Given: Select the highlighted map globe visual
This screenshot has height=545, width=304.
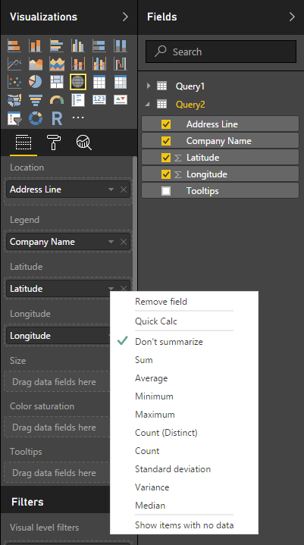Looking at the screenshot, I should 78,82.
